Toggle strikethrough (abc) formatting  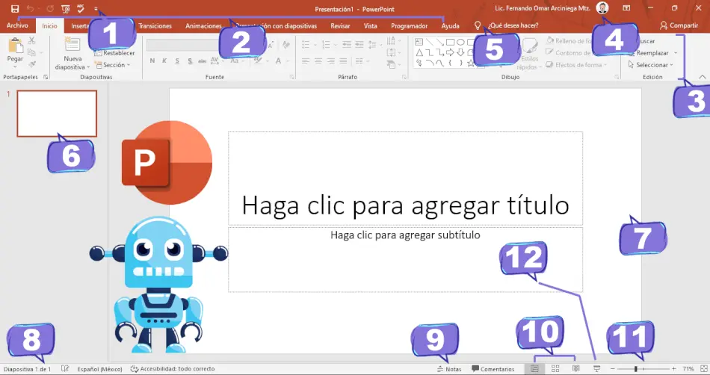click(202, 61)
